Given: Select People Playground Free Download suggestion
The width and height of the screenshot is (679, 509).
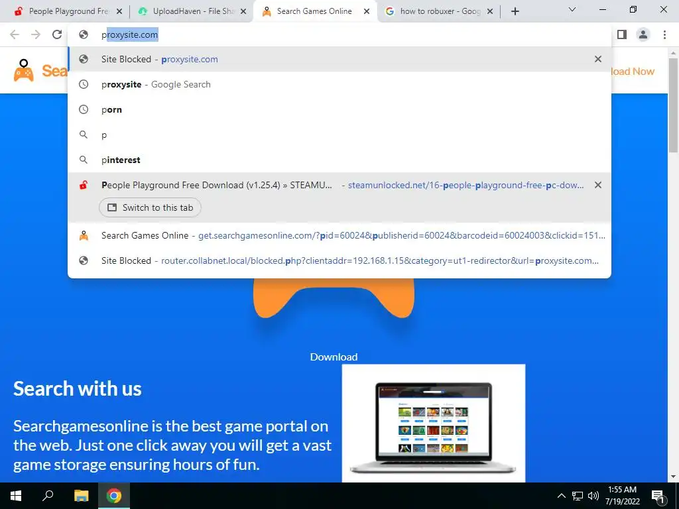Looking at the screenshot, I should tap(339, 198).
